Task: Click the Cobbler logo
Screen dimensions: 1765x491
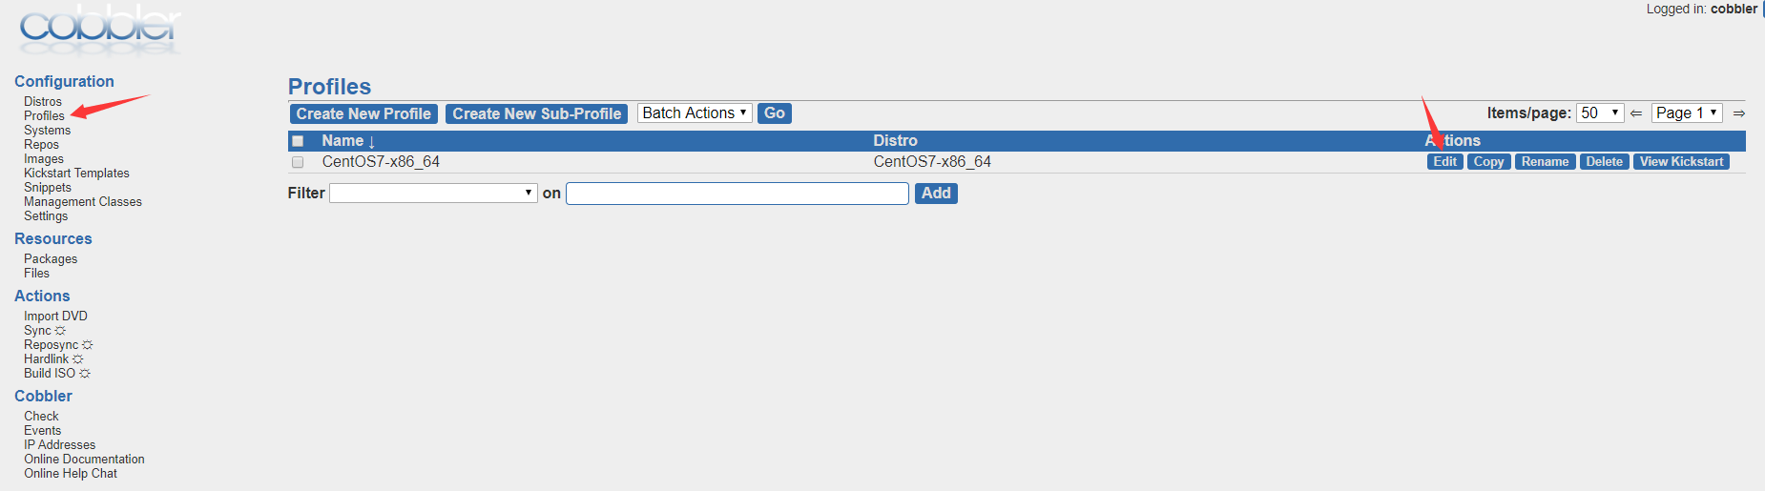Action: 99,29
